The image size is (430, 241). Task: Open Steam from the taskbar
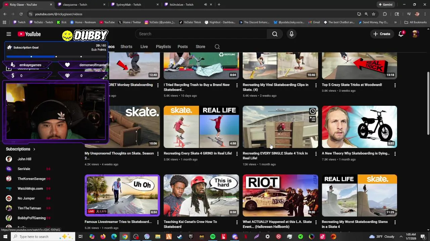(x=180, y=237)
